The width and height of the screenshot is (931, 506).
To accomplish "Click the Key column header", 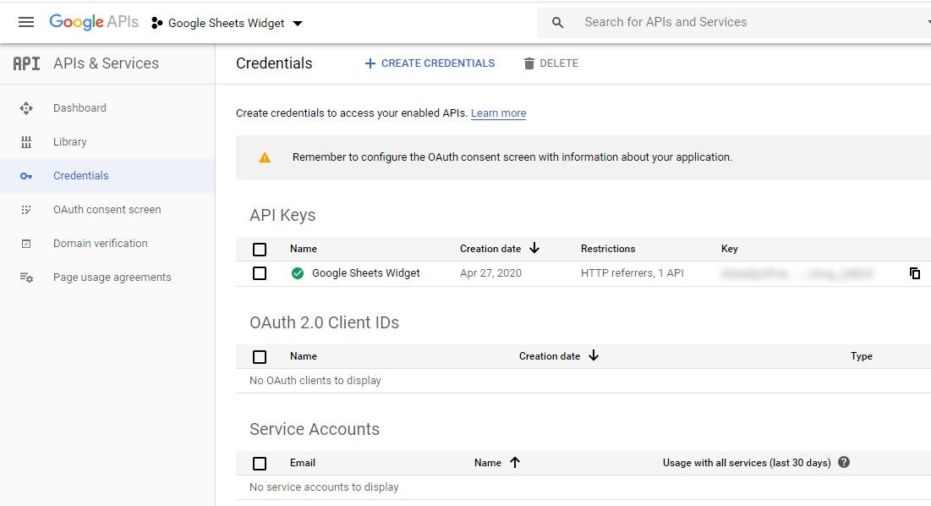I will [730, 249].
